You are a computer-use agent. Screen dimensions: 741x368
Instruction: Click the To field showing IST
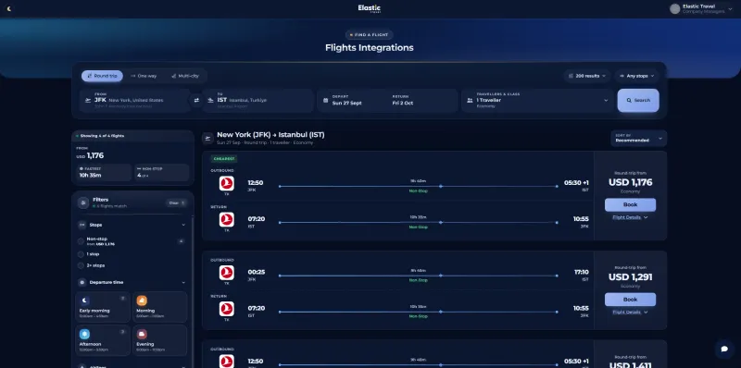[x=258, y=100]
